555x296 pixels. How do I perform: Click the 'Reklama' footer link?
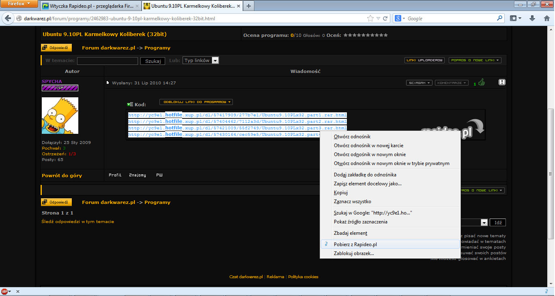click(x=275, y=277)
